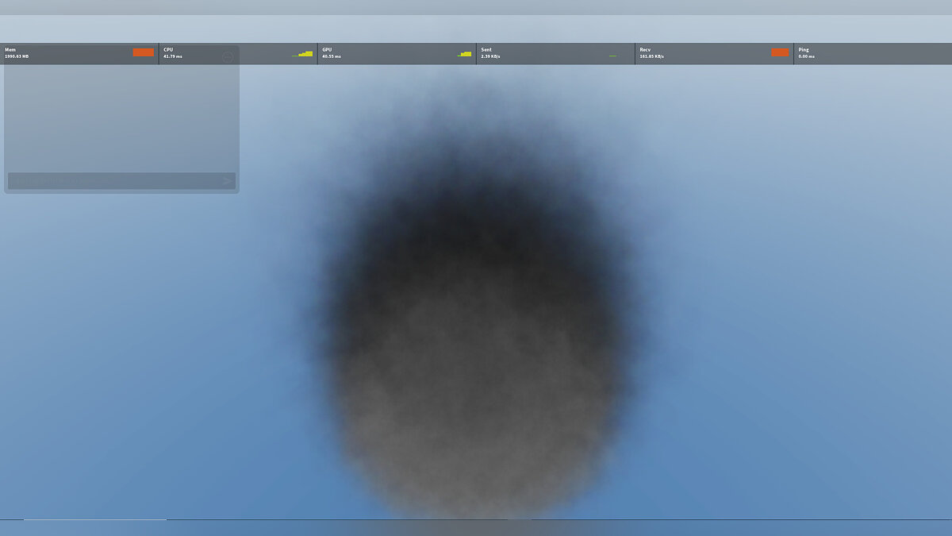Viewport: 952px width, 536px height.
Task: Click the yellow CPU timing graph
Action: click(303, 54)
